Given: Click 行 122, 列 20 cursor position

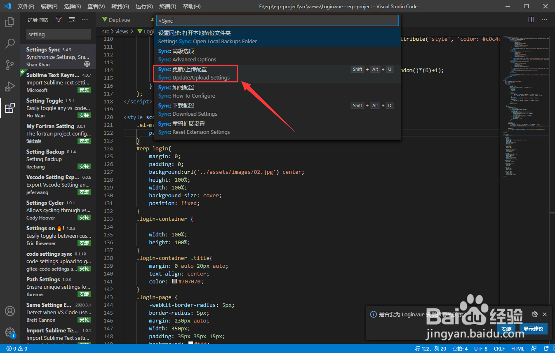Looking at the screenshot, I should (x=430, y=348).
